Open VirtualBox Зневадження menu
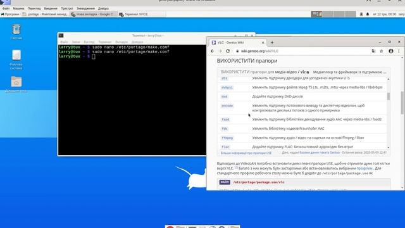Viewport: 405px width, 228px height. click(85, 8)
